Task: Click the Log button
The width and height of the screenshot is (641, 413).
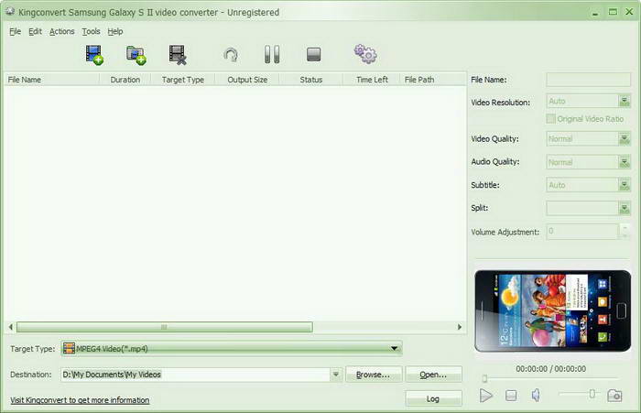Action: tap(433, 398)
